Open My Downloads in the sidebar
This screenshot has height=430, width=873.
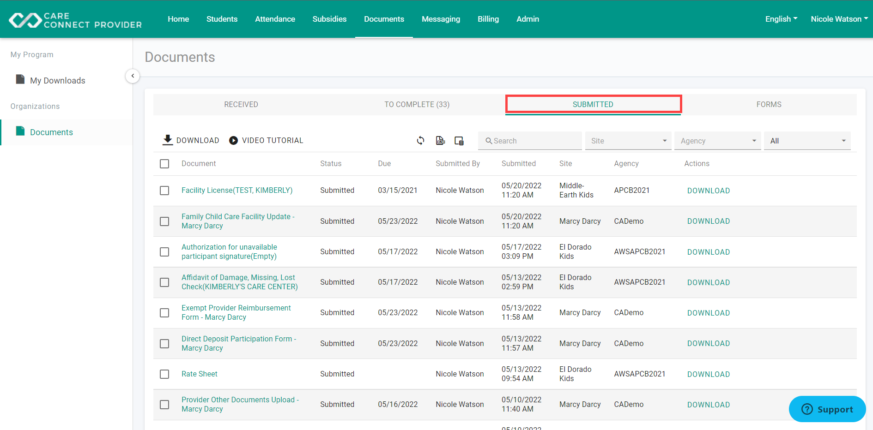[x=58, y=80]
